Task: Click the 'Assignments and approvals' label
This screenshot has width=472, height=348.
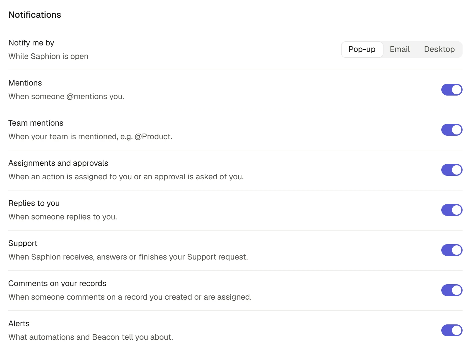Action: pyautogui.click(x=58, y=163)
